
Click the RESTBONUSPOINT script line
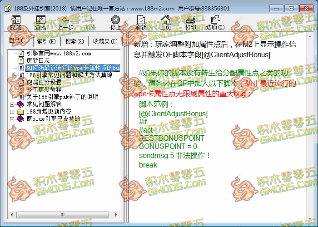click(x=172, y=138)
